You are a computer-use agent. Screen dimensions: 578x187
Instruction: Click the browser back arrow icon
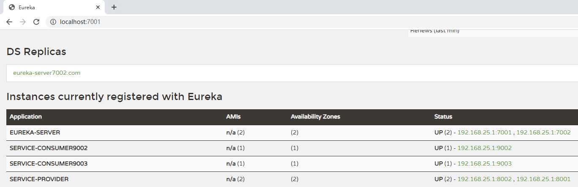(x=9, y=22)
